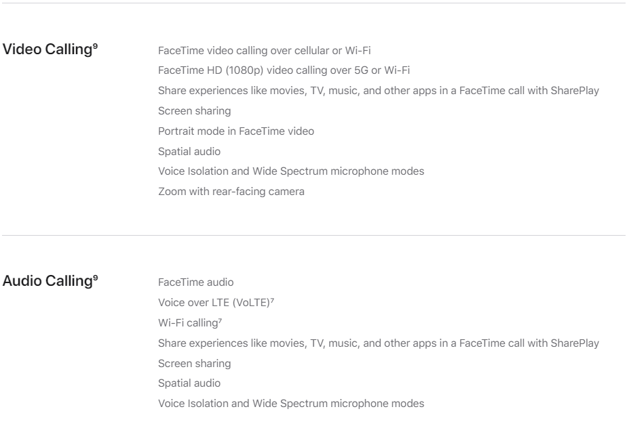This screenshot has width=631, height=424.
Task: Click the Video Calling section heading
Action: point(47,49)
